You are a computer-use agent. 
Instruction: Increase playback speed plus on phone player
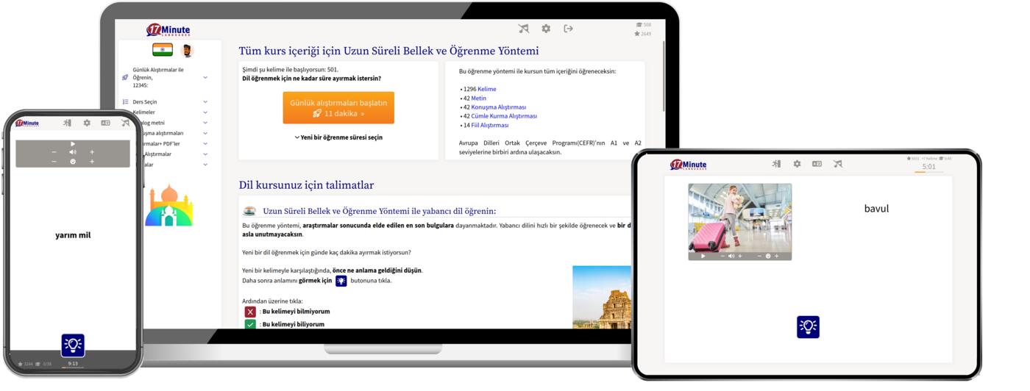coord(92,161)
